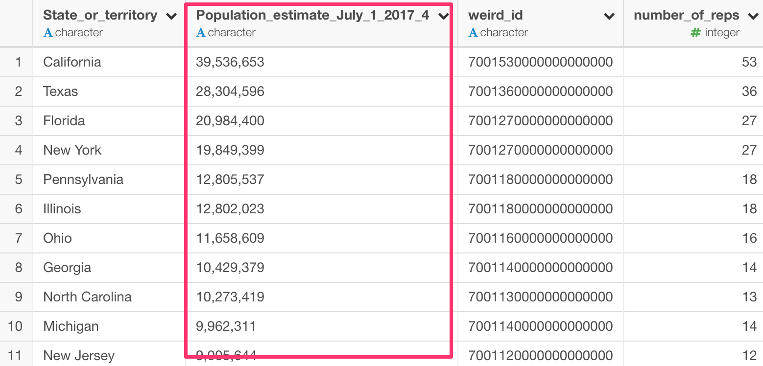Open the Population_estimate_July_1_2017_4 dropdown chevron

tap(443, 16)
